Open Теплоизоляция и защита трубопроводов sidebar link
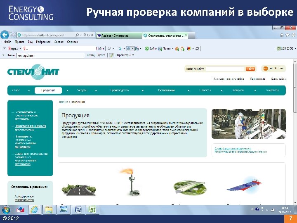Viewport: 297px width, 223px height. [30, 128]
